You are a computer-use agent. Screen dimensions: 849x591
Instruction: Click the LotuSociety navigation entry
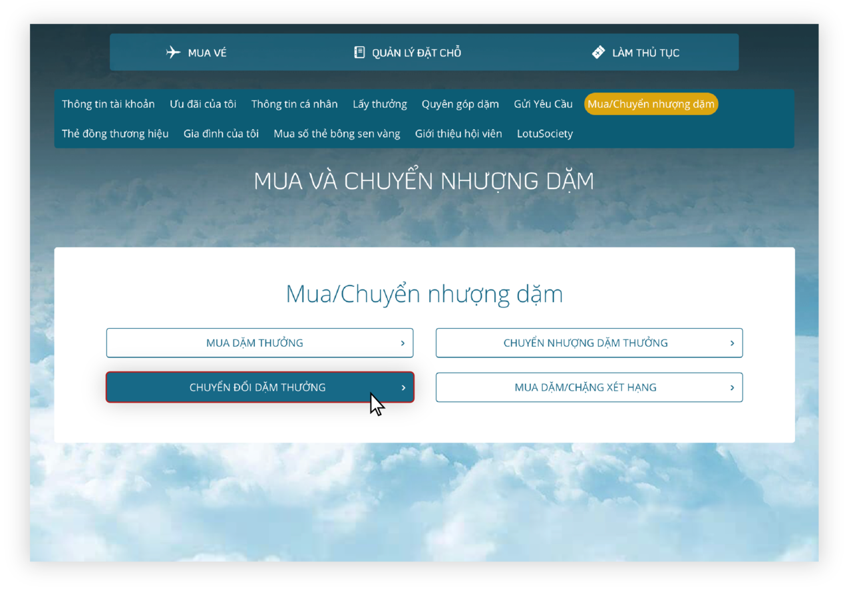(546, 134)
